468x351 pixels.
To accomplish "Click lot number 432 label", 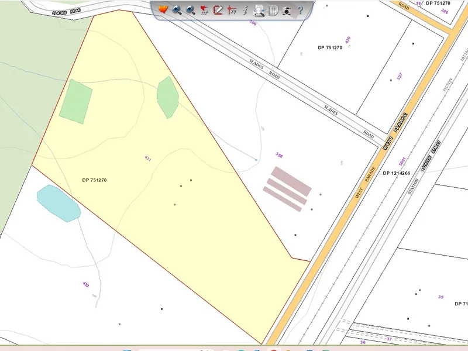I will [86, 285].
